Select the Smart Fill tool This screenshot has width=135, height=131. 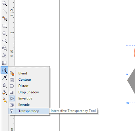pyautogui.click(x=4, y=18)
